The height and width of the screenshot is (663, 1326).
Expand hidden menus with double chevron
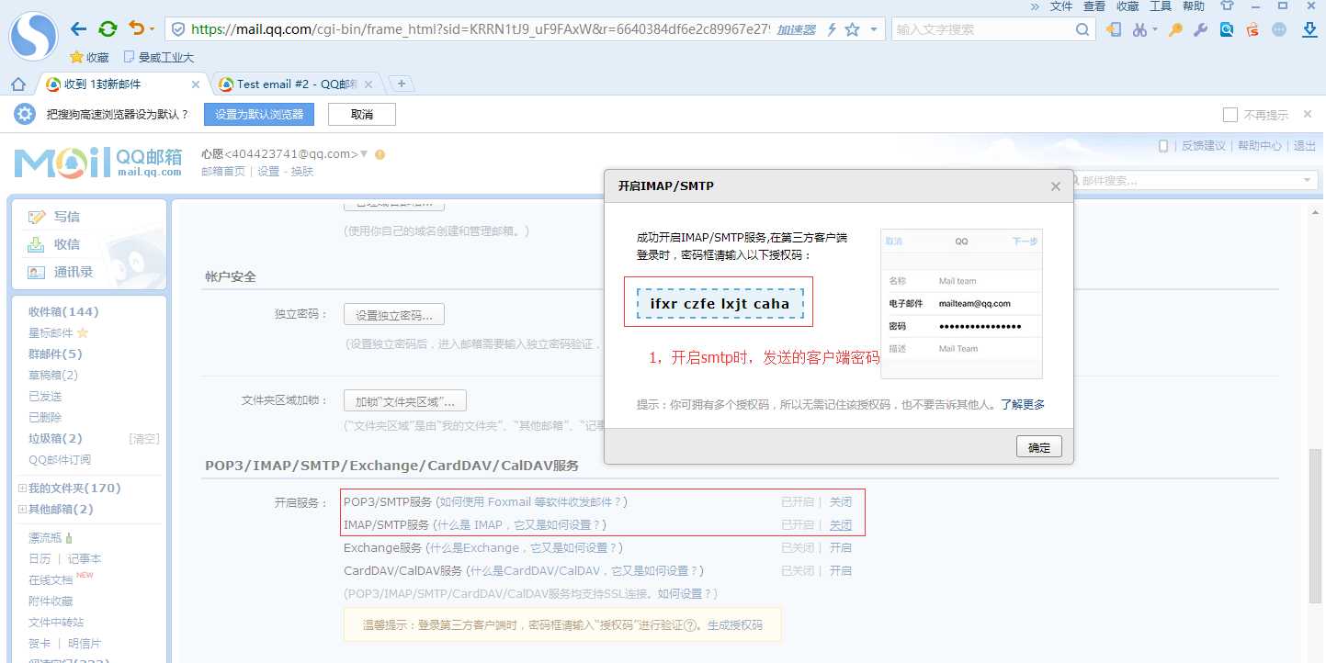point(1035,6)
